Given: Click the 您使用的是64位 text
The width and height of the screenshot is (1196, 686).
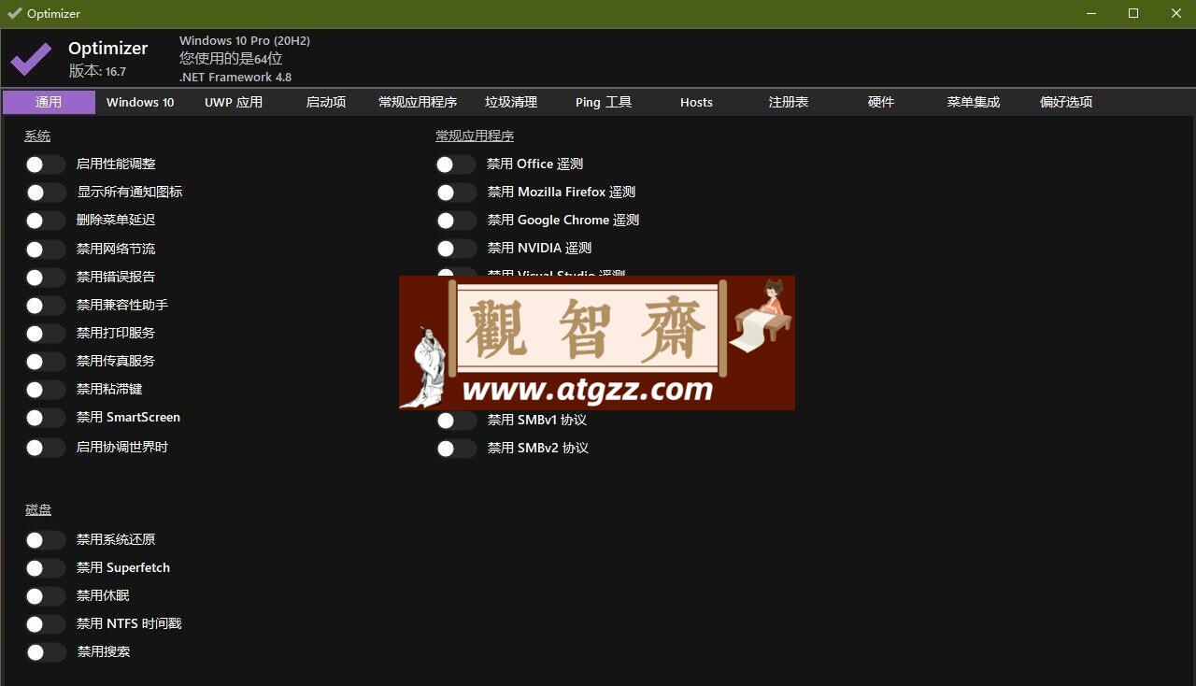Looking at the screenshot, I should tap(231, 59).
